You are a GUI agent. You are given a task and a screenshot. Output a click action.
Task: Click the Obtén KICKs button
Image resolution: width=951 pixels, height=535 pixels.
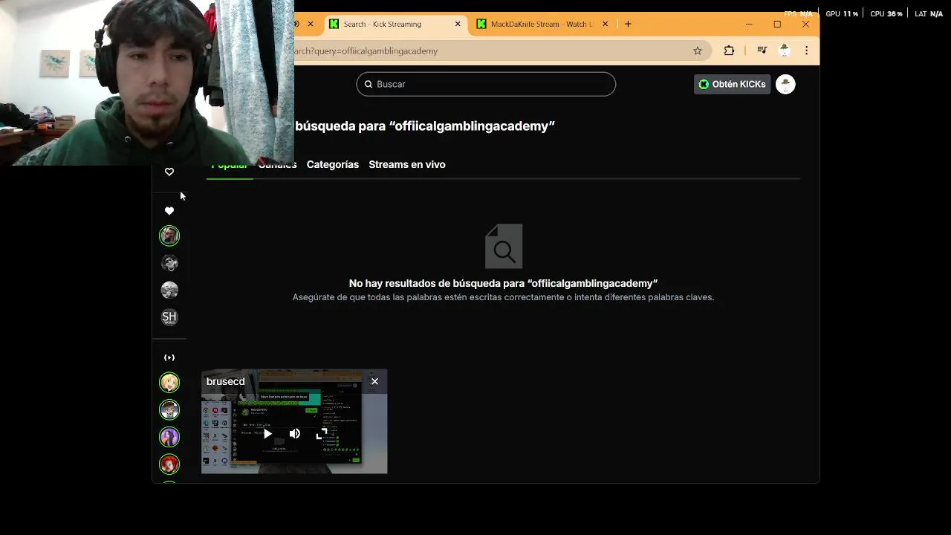732,84
